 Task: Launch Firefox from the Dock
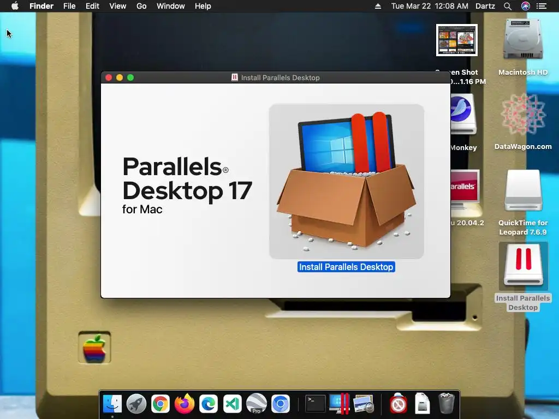(x=185, y=404)
